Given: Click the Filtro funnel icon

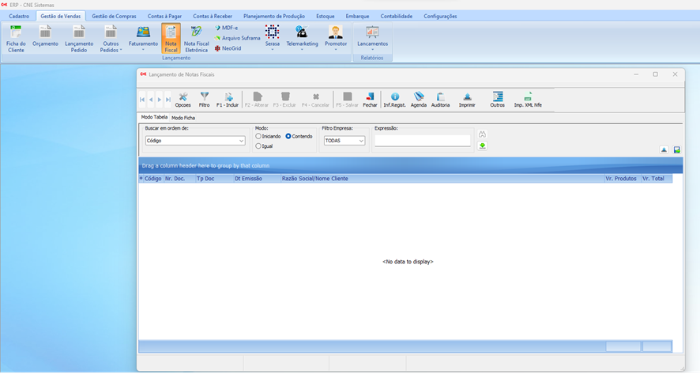Looking at the screenshot, I should click(205, 99).
